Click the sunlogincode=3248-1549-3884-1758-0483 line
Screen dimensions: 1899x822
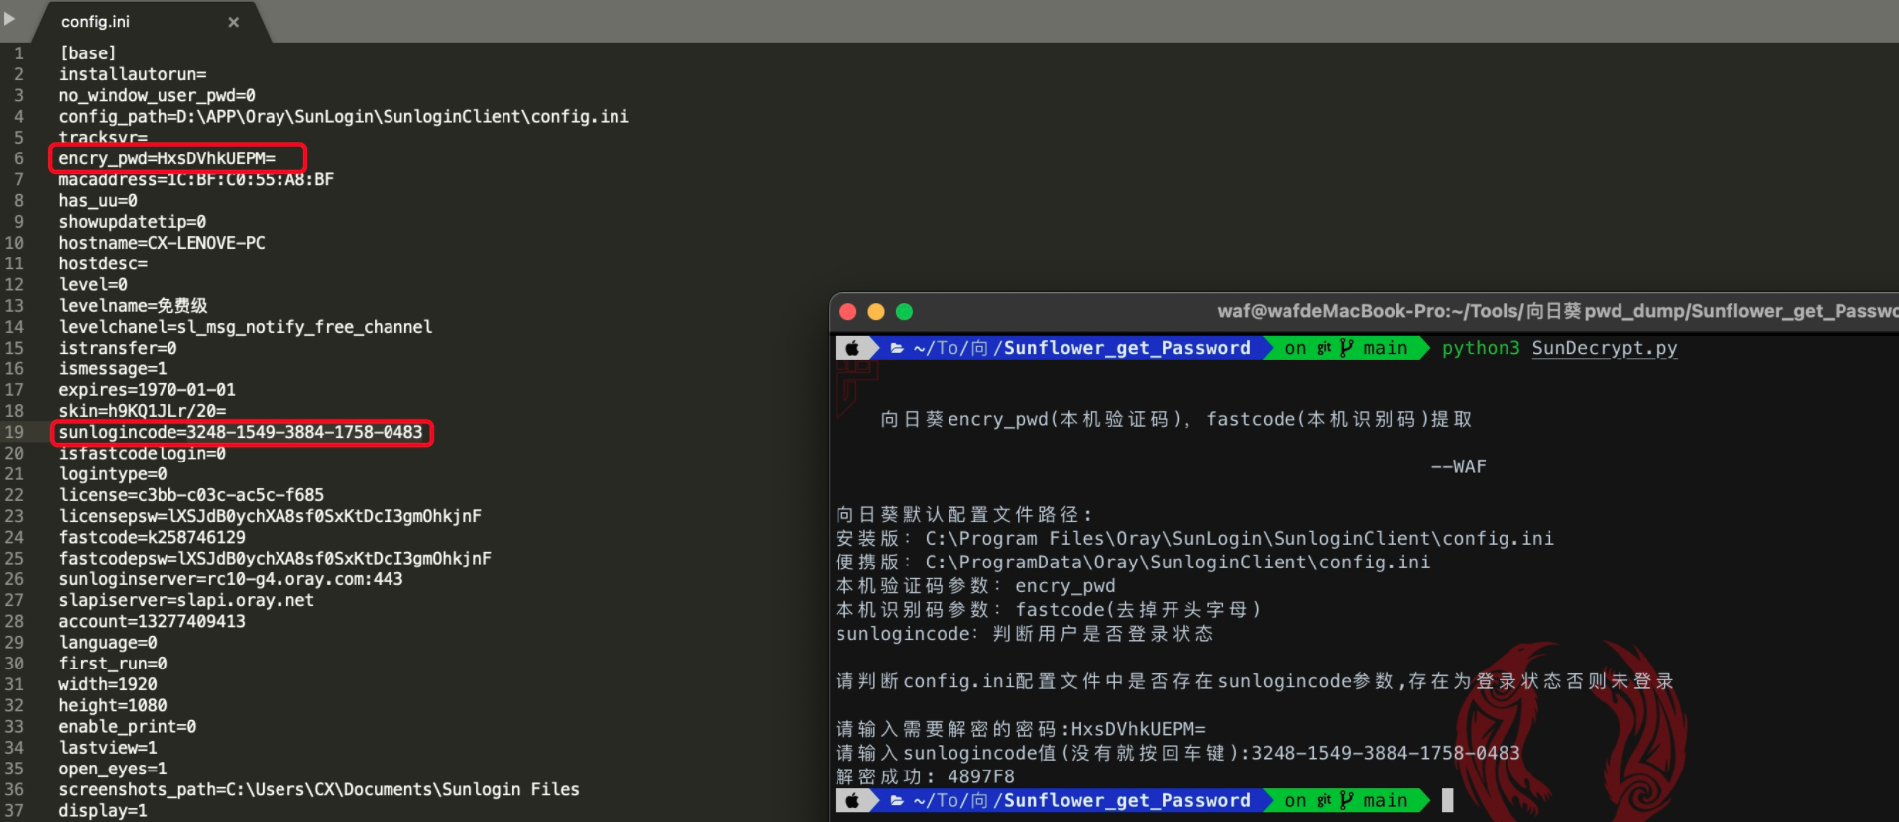(241, 432)
